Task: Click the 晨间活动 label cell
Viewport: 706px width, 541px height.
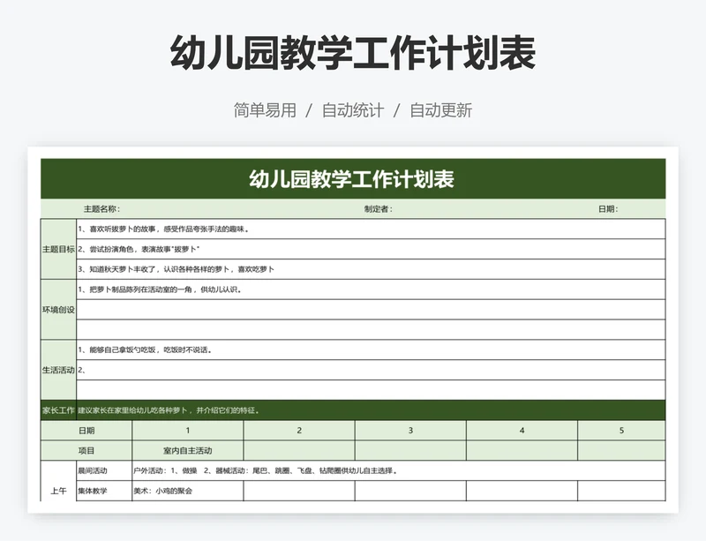Action: pyautogui.click(x=104, y=470)
